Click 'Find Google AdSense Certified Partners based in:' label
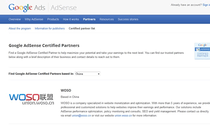This screenshot has width=210, height=127. [x=41, y=74]
